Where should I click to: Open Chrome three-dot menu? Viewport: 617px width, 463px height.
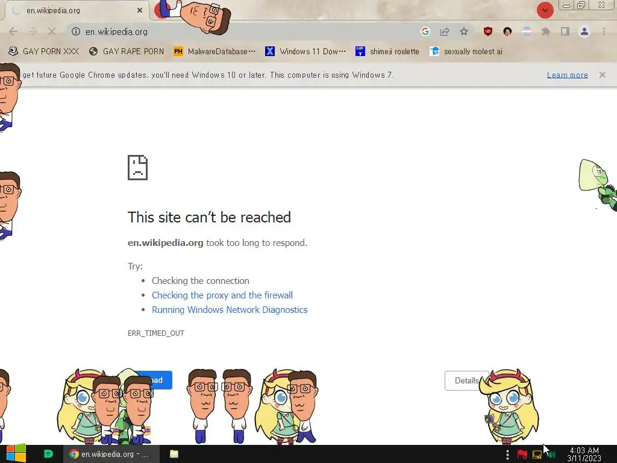(604, 31)
